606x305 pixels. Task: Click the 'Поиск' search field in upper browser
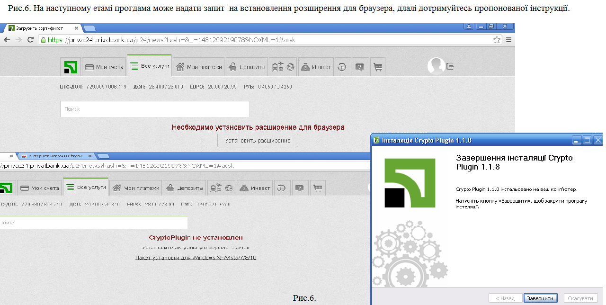click(155, 109)
